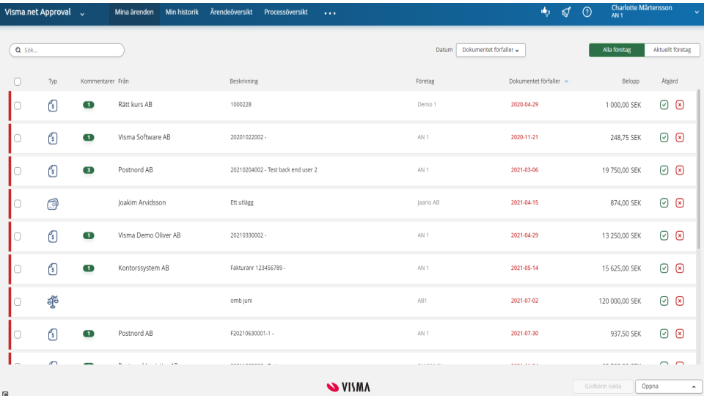Image resolution: width=704 pixels, height=396 pixels.
Task: Check the Joakim Arvidsson row checkbox
Action: pos(18,203)
